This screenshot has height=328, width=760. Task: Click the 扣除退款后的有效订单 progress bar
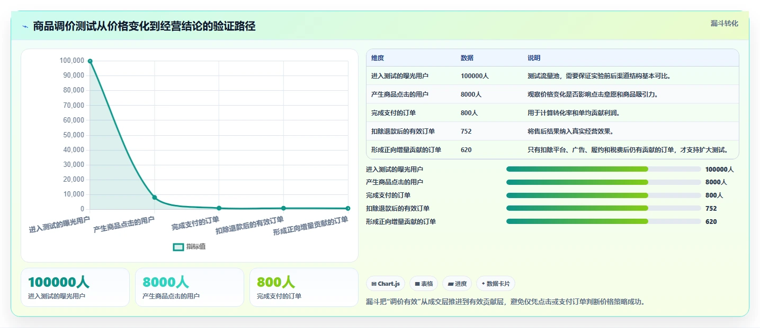604,208
